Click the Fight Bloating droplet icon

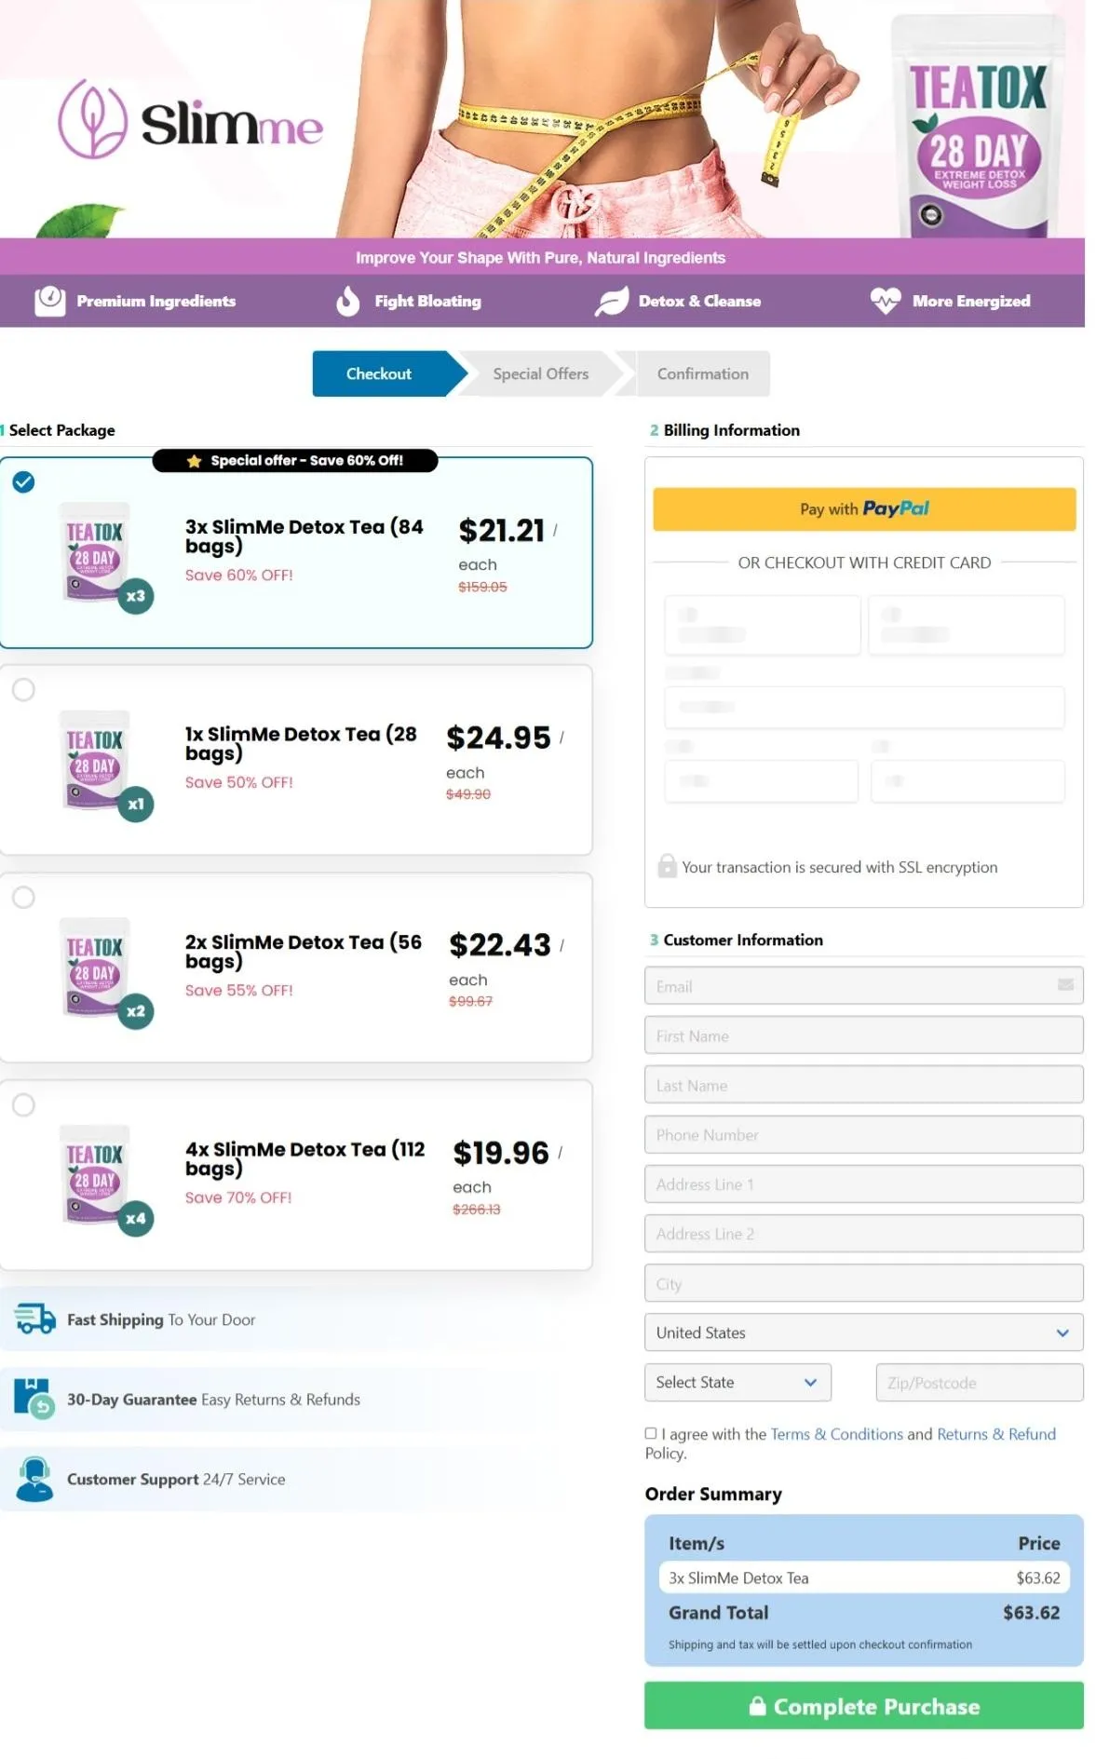(x=347, y=300)
